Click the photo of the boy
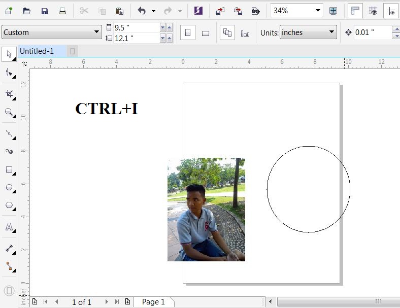 [207, 210]
